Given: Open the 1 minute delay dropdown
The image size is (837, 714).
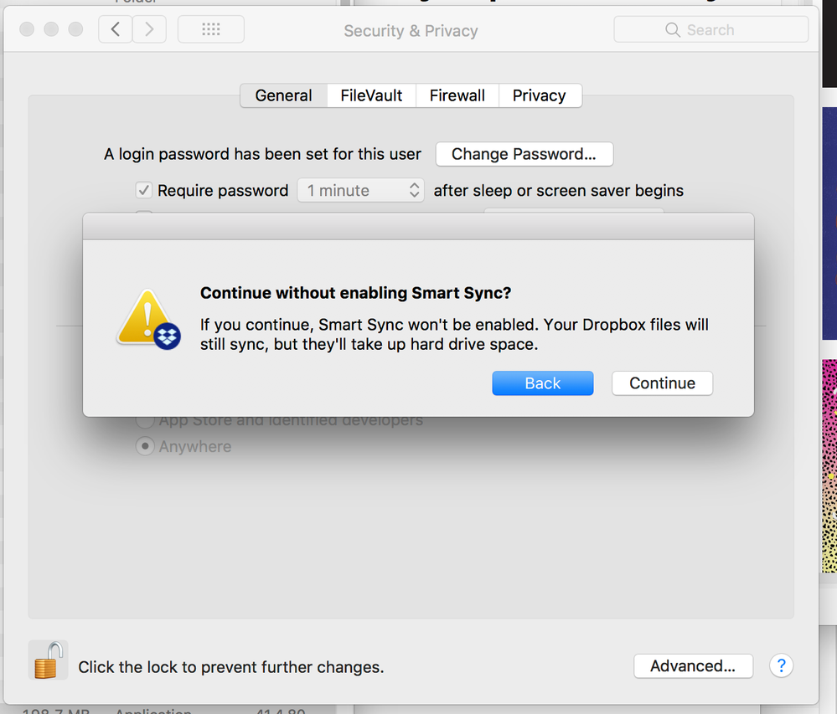Looking at the screenshot, I should click(361, 191).
